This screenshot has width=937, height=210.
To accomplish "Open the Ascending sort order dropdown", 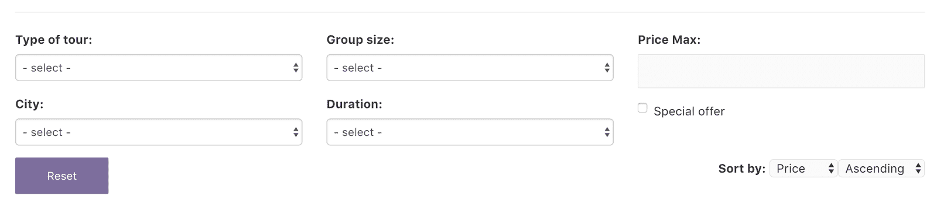I will pyautogui.click(x=881, y=169).
